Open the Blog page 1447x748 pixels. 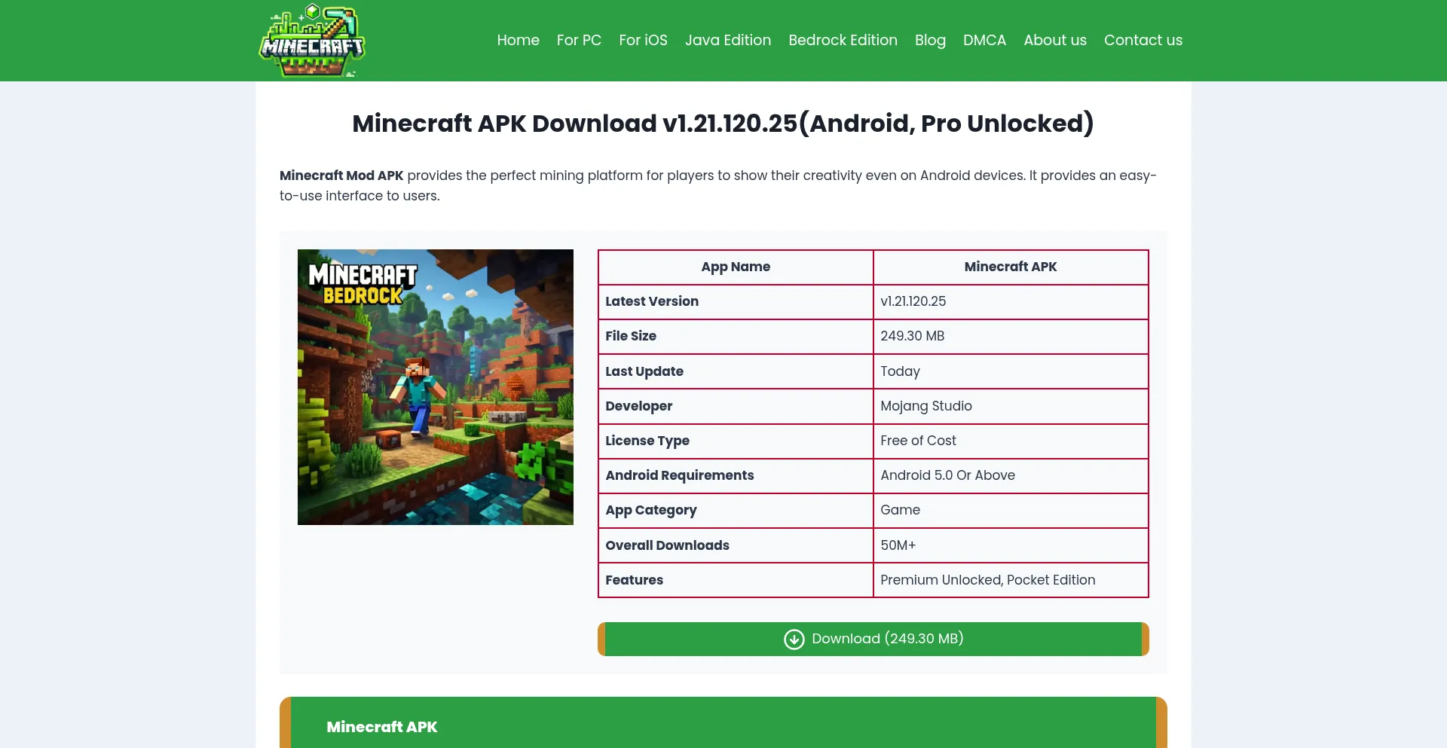pos(930,41)
